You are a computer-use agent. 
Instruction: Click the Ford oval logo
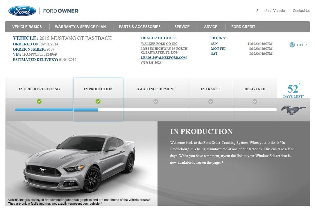point(22,11)
